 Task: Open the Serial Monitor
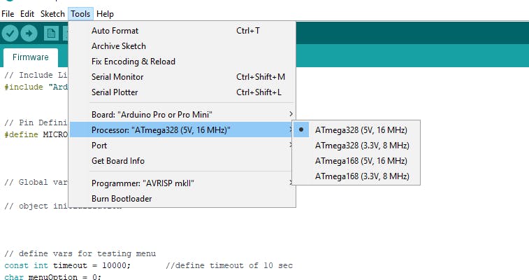(117, 77)
